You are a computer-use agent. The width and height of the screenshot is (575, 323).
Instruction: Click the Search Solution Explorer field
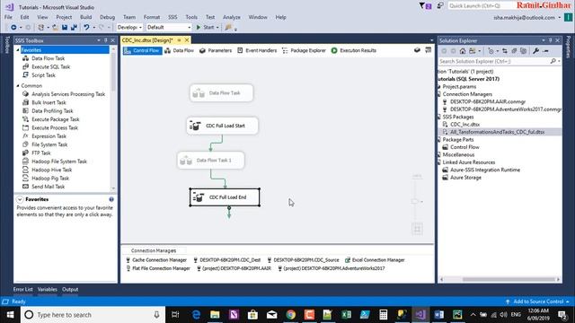pos(494,62)
